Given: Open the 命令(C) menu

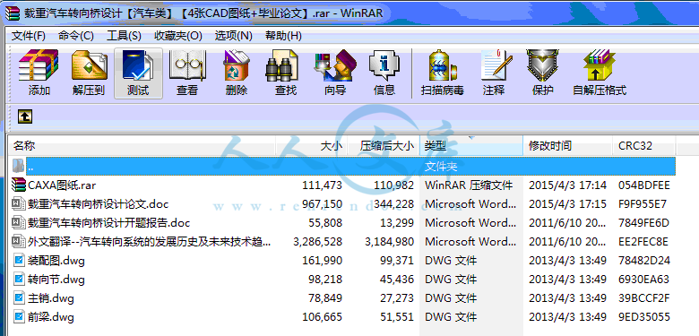Looking at the screenshot, I should (76, 36).
